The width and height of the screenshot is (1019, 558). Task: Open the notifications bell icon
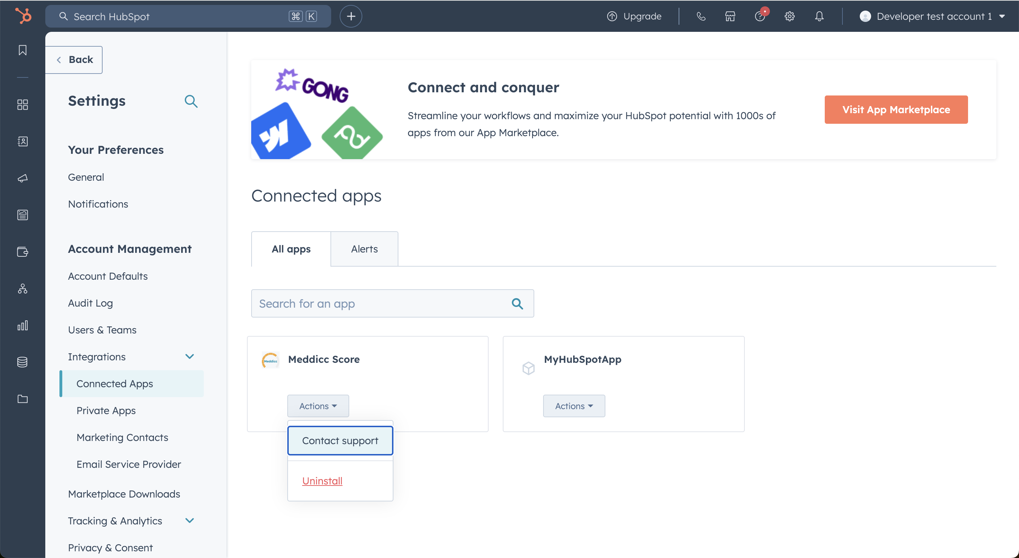[x=819, y=16]
